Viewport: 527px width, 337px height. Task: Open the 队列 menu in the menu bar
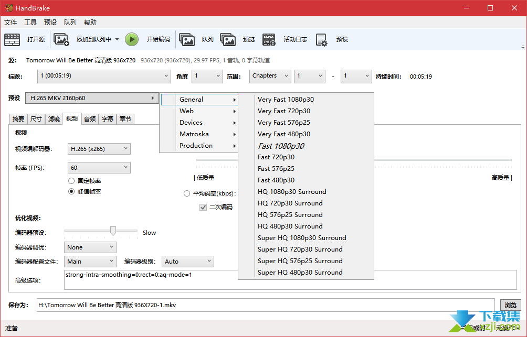70,23
